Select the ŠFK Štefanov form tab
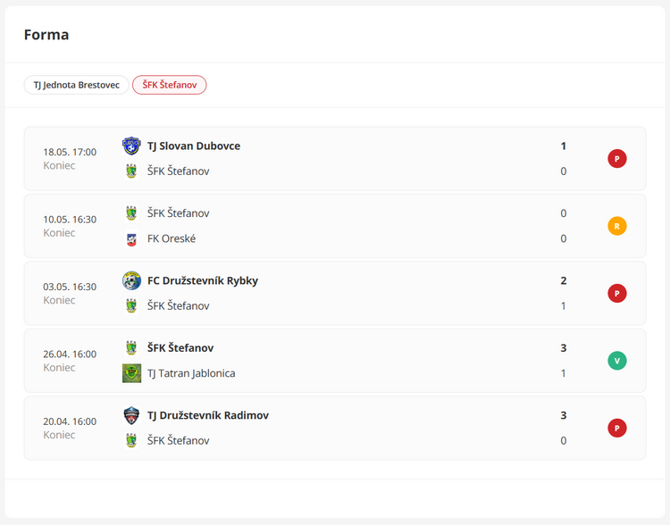Screen dimensions: 670x525 coord(170,85)
